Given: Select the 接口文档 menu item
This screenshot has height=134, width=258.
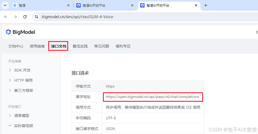Looking at the screenshot, I should click(58, 46).
